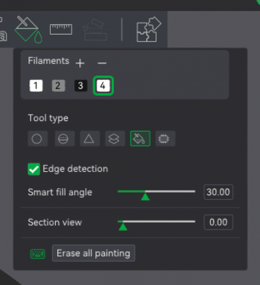Select the circle brush tool type

pyautogui.click(x=38, y=139)
